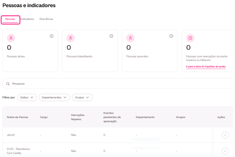This screenshot has width=235, height=157.
Task: Open info tooltip on Pessoas trabalhando card
Action: pos(112,36)
